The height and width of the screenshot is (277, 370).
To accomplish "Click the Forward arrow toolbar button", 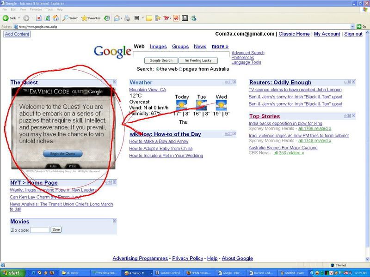I will [26, 18].
